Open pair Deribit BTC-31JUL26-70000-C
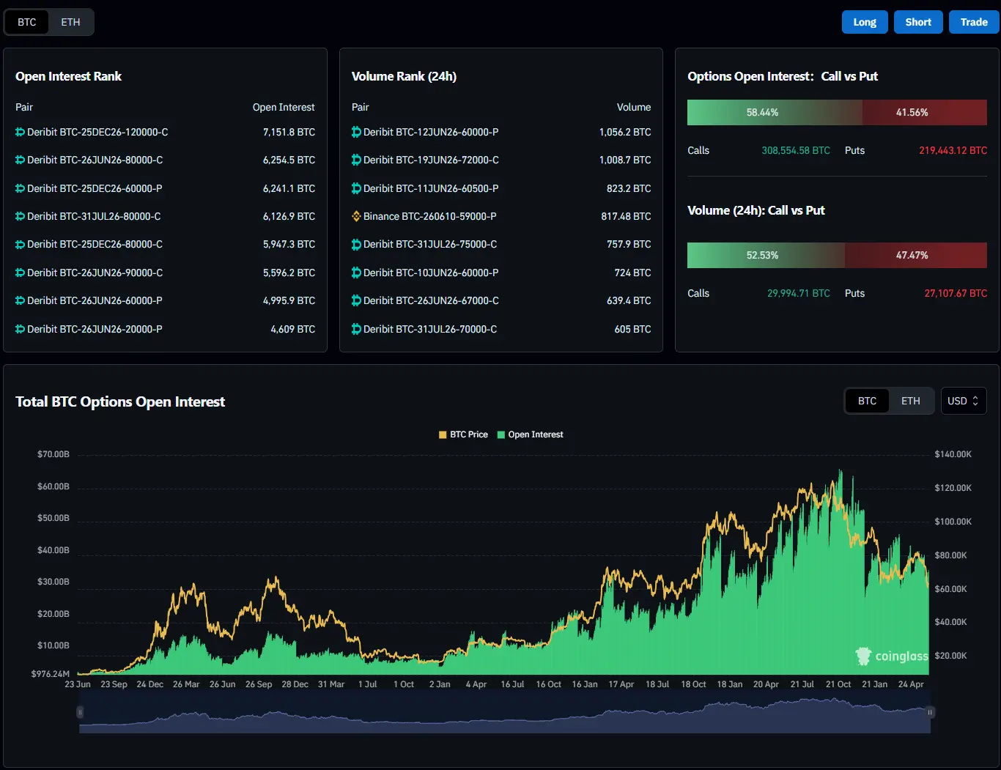 tap(430, 330)
